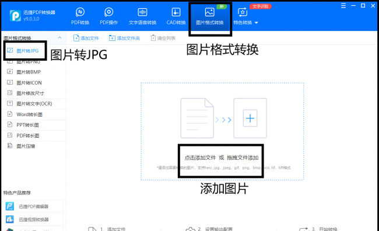Click the 文字识别 red badge
Viewport: 379px width, 231px height.
[x=261, y=6]
